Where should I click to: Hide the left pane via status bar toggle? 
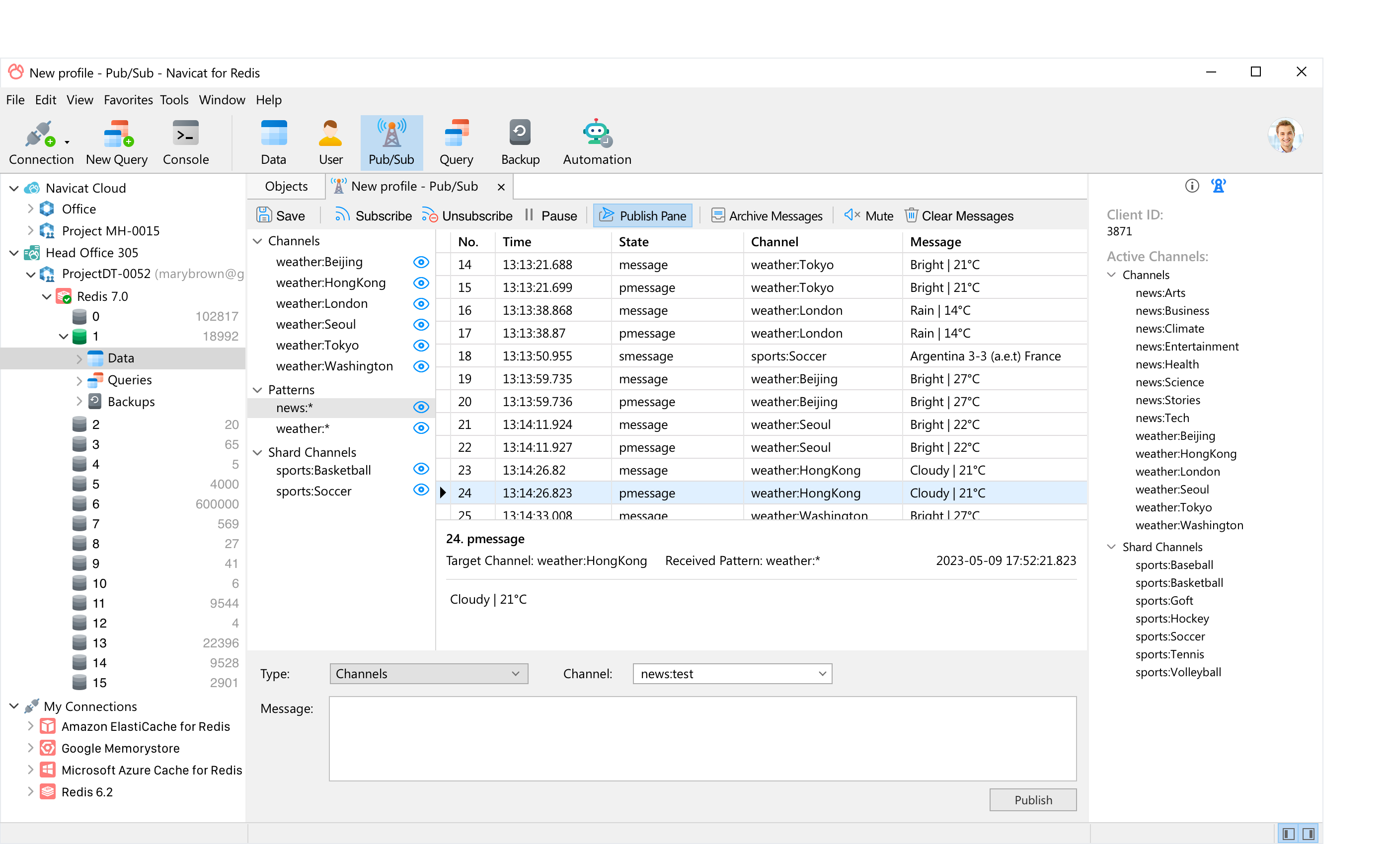[1288, 834]
